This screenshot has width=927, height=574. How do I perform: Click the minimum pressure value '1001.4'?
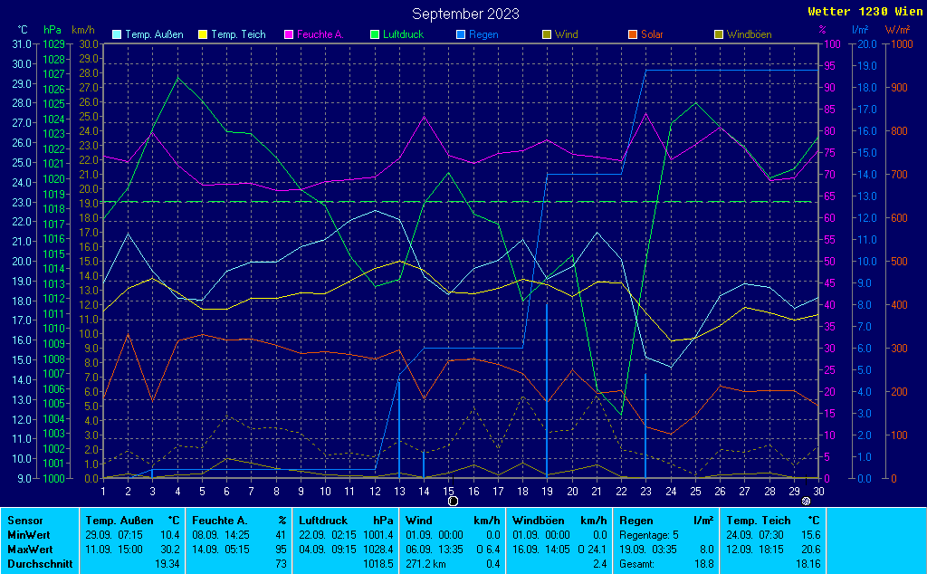coord(378,535)
